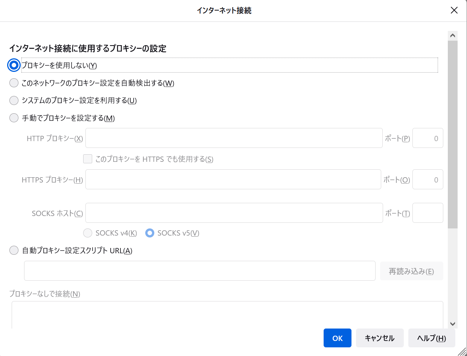Choose manual proxy configuration option
Viewport: 467px width, 356px height.
point(14,118)
